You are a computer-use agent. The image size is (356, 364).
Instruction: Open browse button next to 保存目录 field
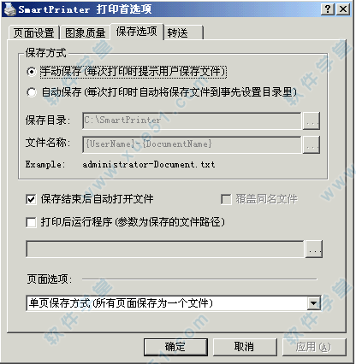point(311,120)
